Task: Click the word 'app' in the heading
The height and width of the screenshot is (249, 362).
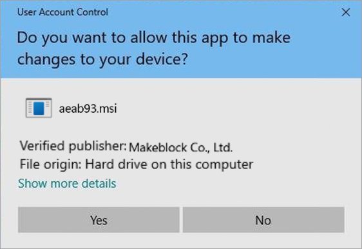Action: 214,39
